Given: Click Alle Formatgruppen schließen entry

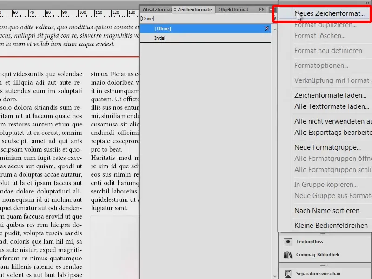Looking at the screenshot, I should coord(333,170).
